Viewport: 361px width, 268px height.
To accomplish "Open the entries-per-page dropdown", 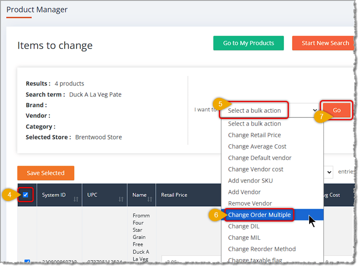I will tap(328, 172).
